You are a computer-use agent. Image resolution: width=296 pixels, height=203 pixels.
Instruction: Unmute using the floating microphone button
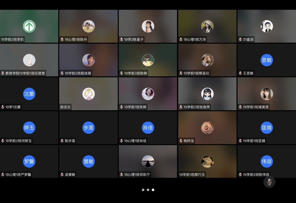269,182
